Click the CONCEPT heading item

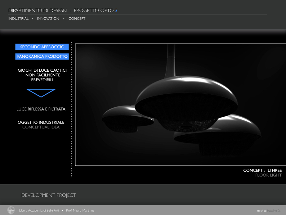coord(77,19)
